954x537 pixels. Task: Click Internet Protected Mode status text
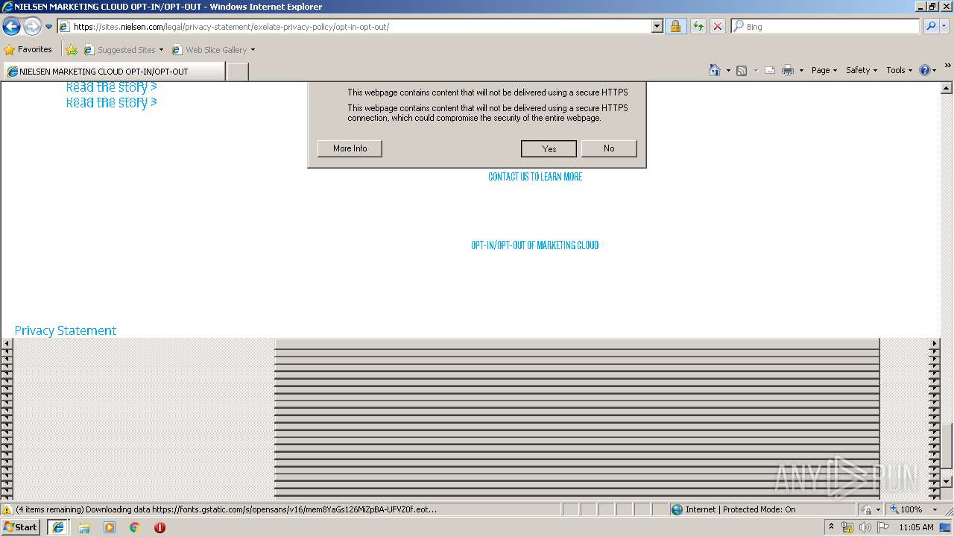click(x=740, y=509)
